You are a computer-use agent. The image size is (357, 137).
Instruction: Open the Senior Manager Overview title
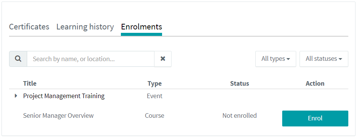pos(58,115)
